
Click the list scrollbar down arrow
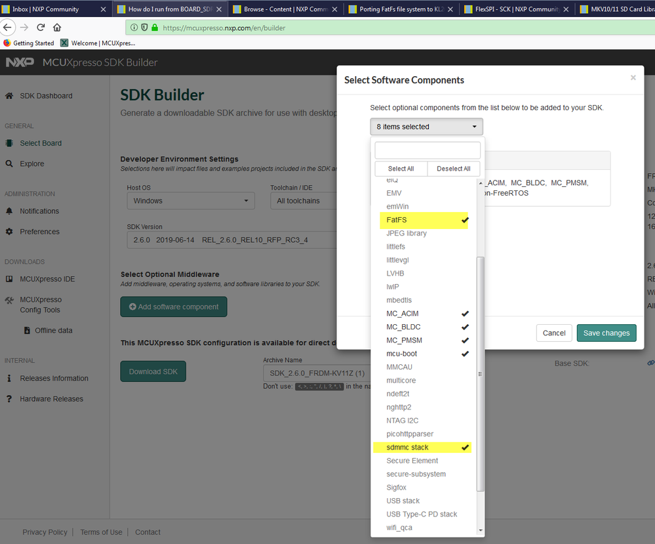(481, 530)
